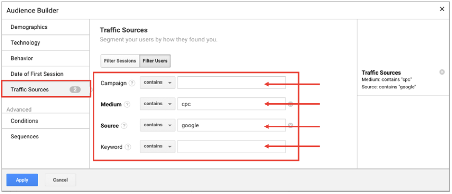Open the Medium contains dropdown
Image resolution: width=452 pixels, height=194 pixels.
coord(157,104)
